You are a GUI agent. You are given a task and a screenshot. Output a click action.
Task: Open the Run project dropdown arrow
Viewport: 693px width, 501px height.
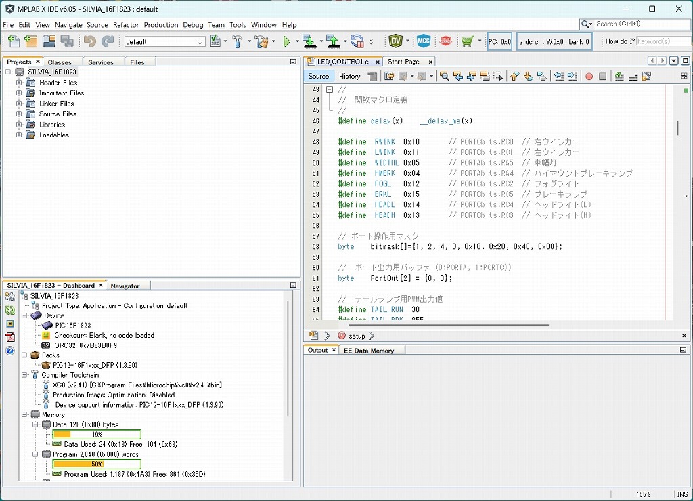click(x=297, y=41)
